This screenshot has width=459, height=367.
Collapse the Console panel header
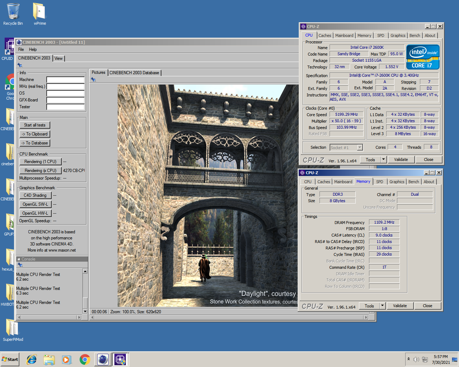(x=19, y=259)
